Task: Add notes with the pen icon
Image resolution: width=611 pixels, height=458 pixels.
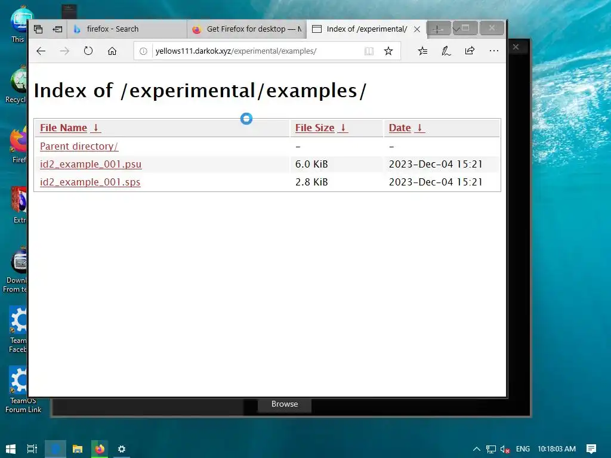Action: (x=446, y=51)
